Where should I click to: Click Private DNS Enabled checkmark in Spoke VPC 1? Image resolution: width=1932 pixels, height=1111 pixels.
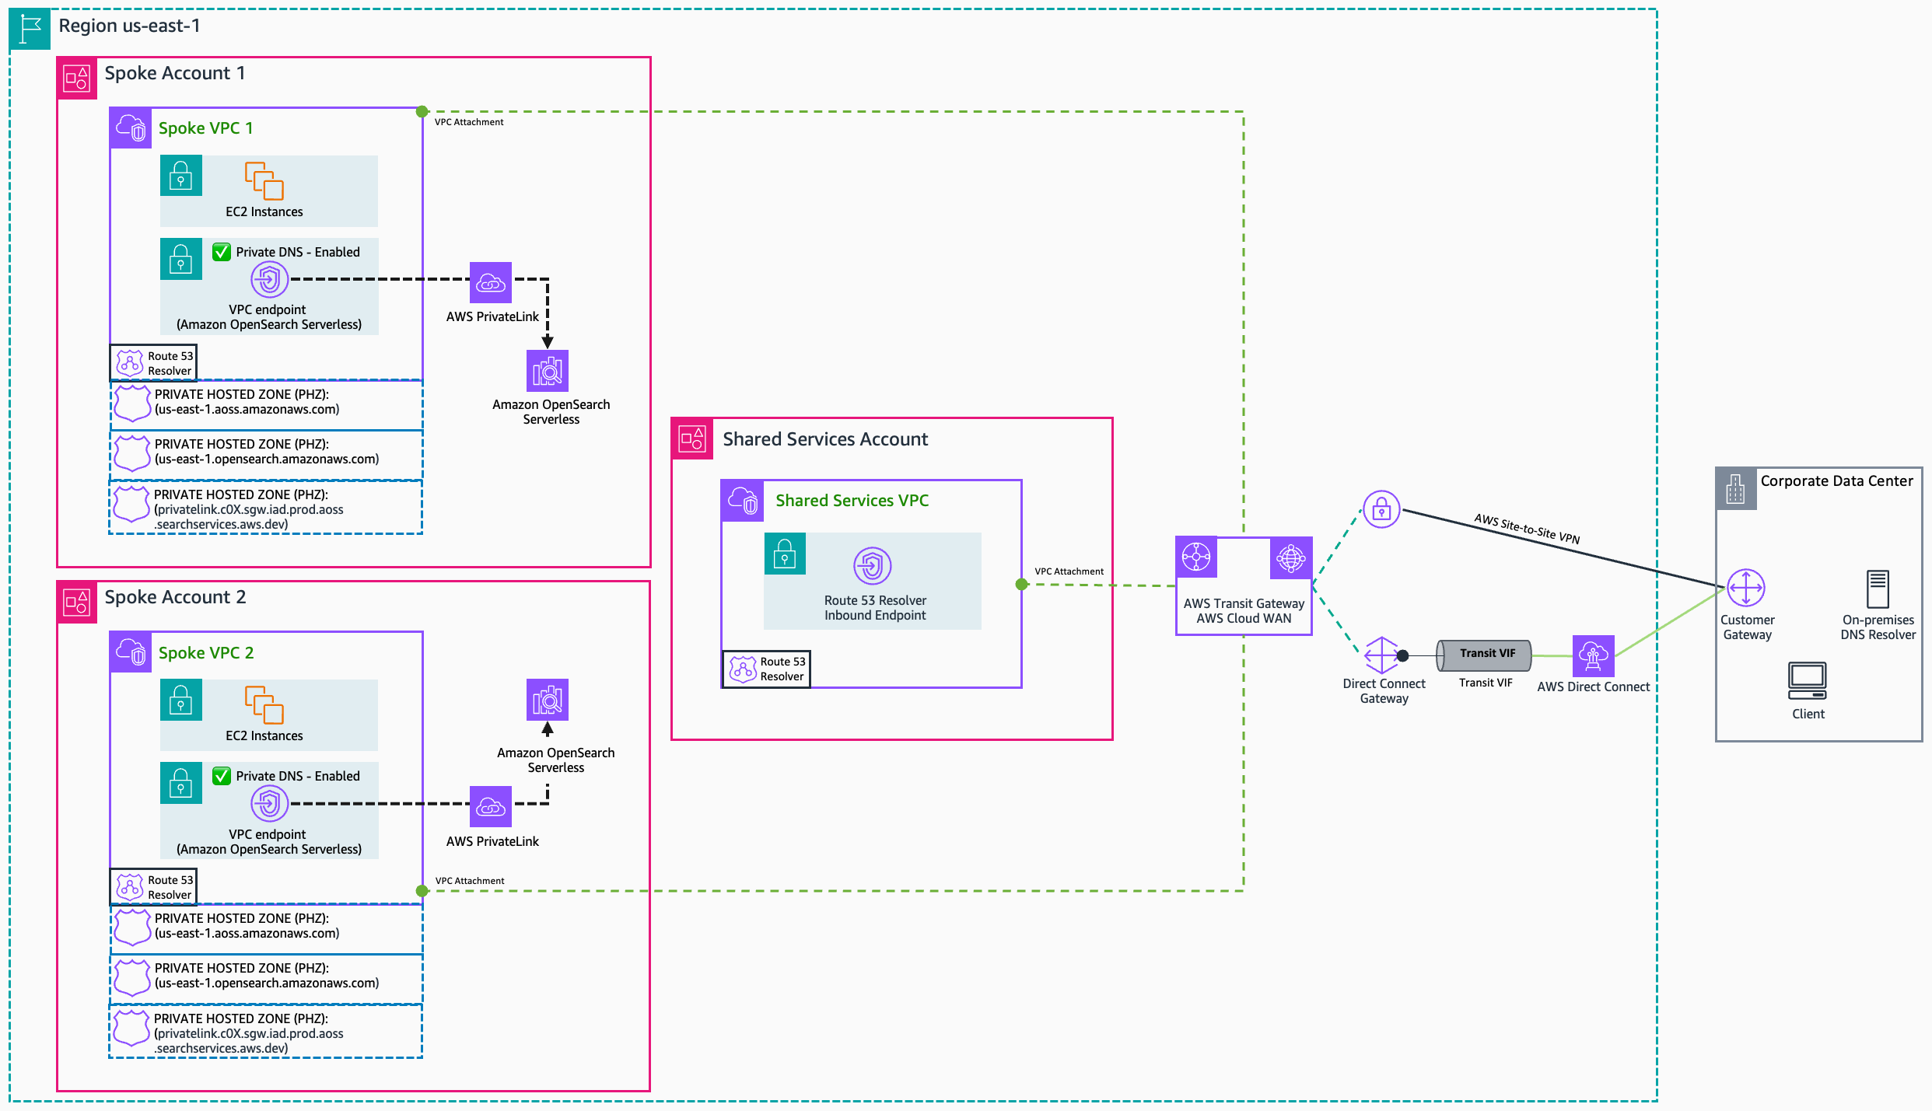tap(222, 252)
